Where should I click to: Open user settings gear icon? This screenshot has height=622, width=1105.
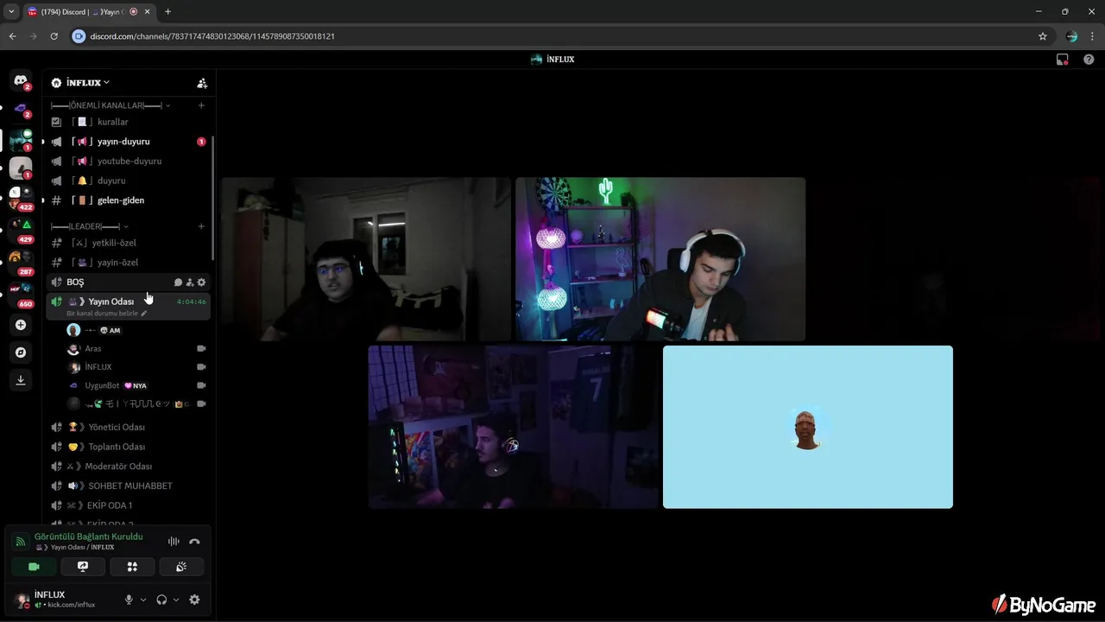tap(194, 600)
